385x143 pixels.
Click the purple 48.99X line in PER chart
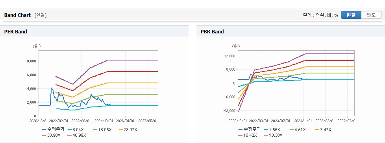(x=133, y=60)
